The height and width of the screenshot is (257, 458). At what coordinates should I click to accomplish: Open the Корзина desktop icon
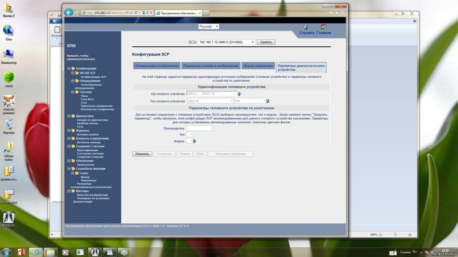coord(9,124)
